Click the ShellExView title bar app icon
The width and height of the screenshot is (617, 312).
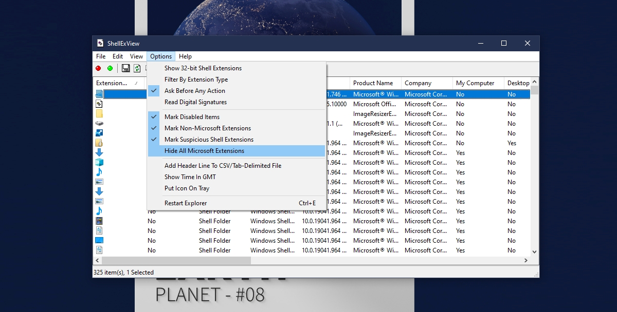(x=101, y=43)
